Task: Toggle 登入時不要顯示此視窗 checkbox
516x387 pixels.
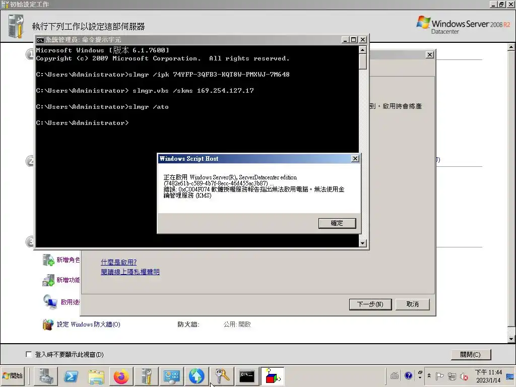Action: click(29, 354)
